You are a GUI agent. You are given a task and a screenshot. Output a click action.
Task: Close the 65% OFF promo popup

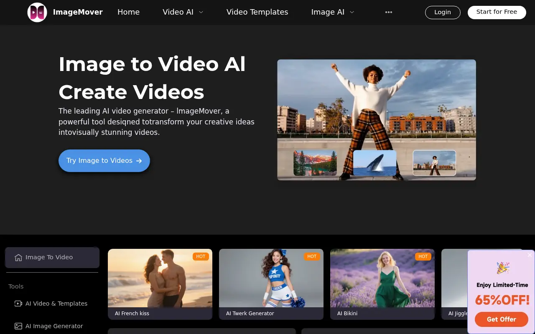coord(529,255)
